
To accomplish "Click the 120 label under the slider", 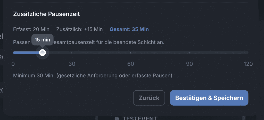I will point(248,64).
